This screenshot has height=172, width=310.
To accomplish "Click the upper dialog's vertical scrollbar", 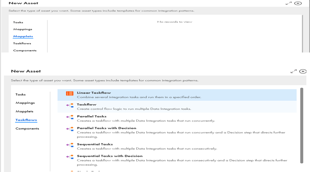I will point(302,34).
